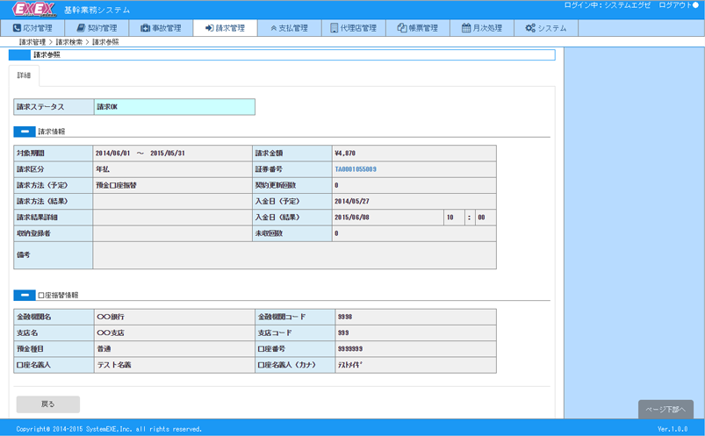
Task: Open the 契約管理 book icon menu
Action: (97, 28)
